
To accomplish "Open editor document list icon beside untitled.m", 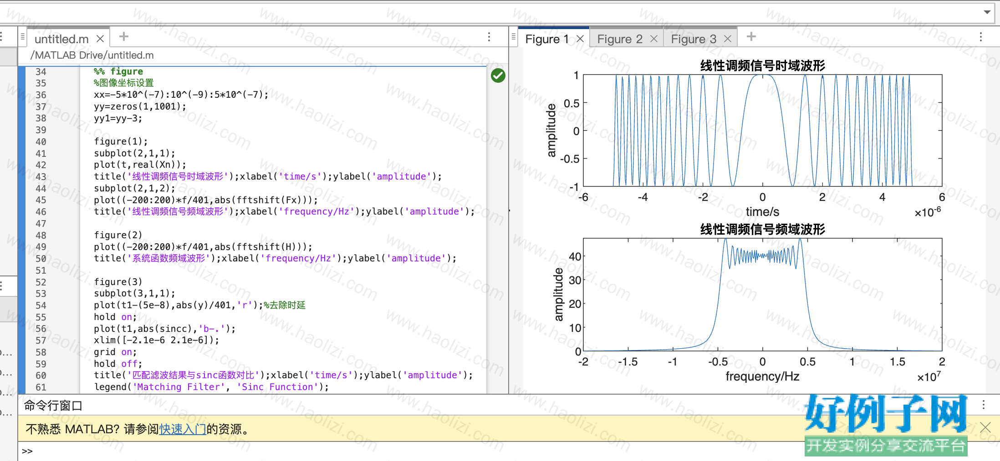I will [x=22, y=36].
